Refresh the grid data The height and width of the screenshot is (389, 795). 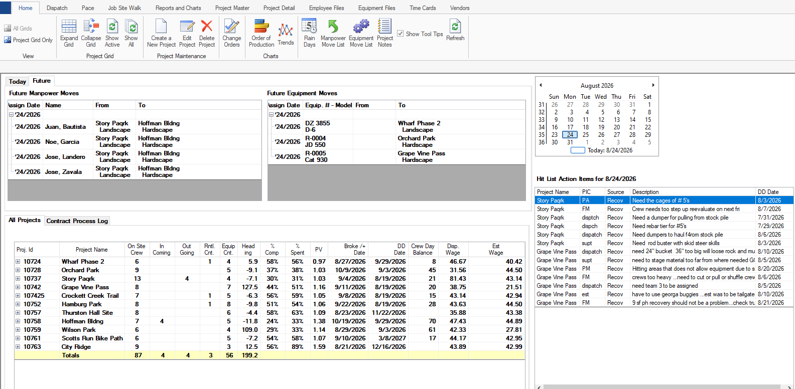coord(455,30)
